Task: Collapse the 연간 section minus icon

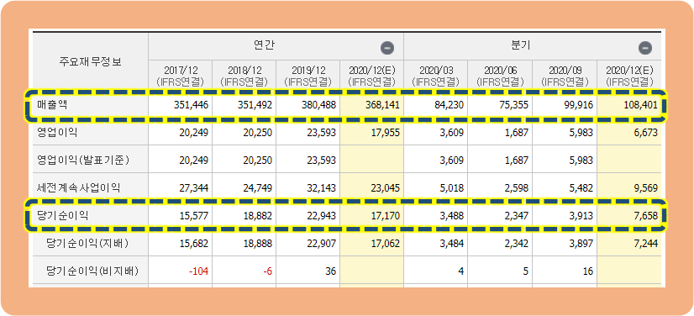Action: pyautogui.click(x=387, y=47)
